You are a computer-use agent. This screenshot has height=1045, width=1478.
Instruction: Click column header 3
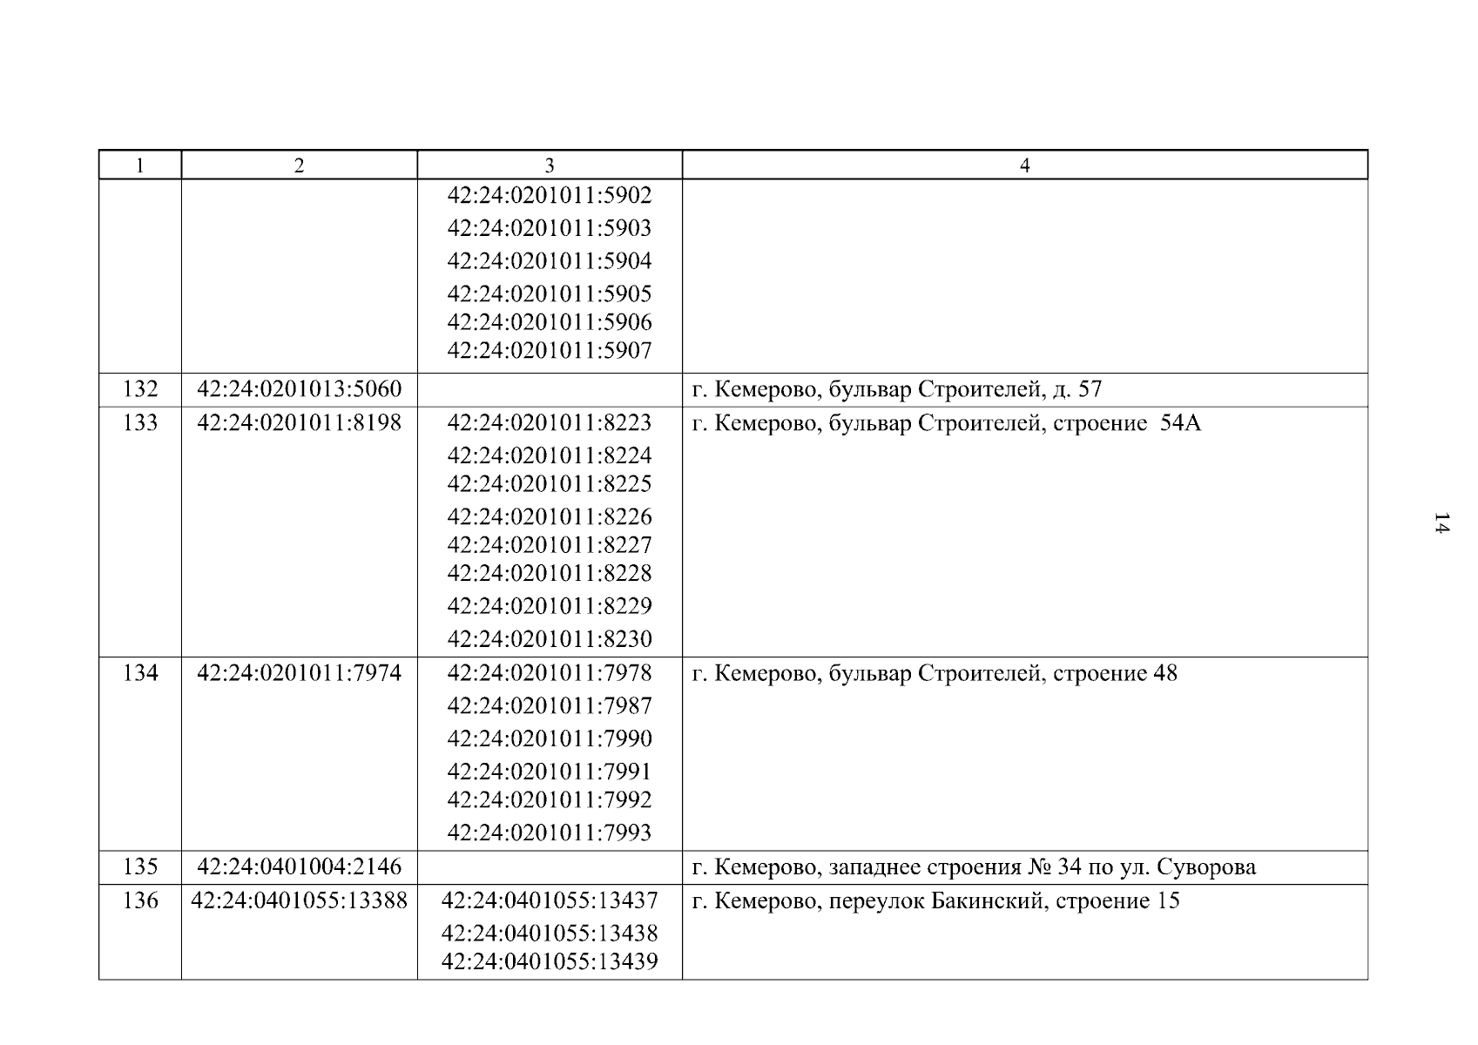(x=549, y=165)
